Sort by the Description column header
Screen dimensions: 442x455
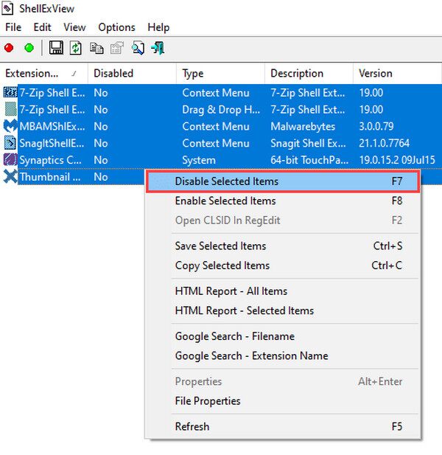click(x=309, y=74)
